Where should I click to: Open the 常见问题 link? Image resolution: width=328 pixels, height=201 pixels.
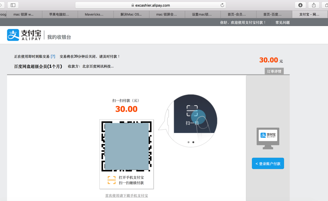282,22
